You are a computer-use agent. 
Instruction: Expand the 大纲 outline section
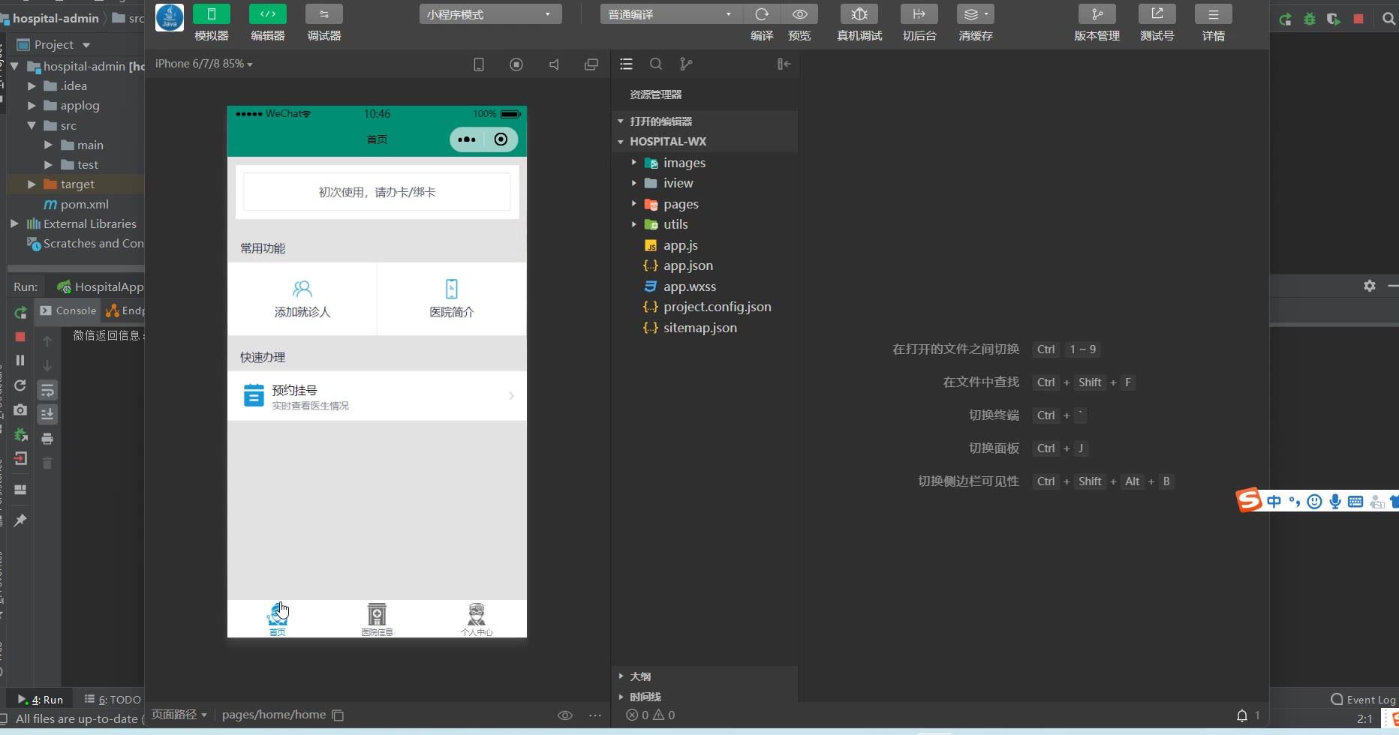704,676
